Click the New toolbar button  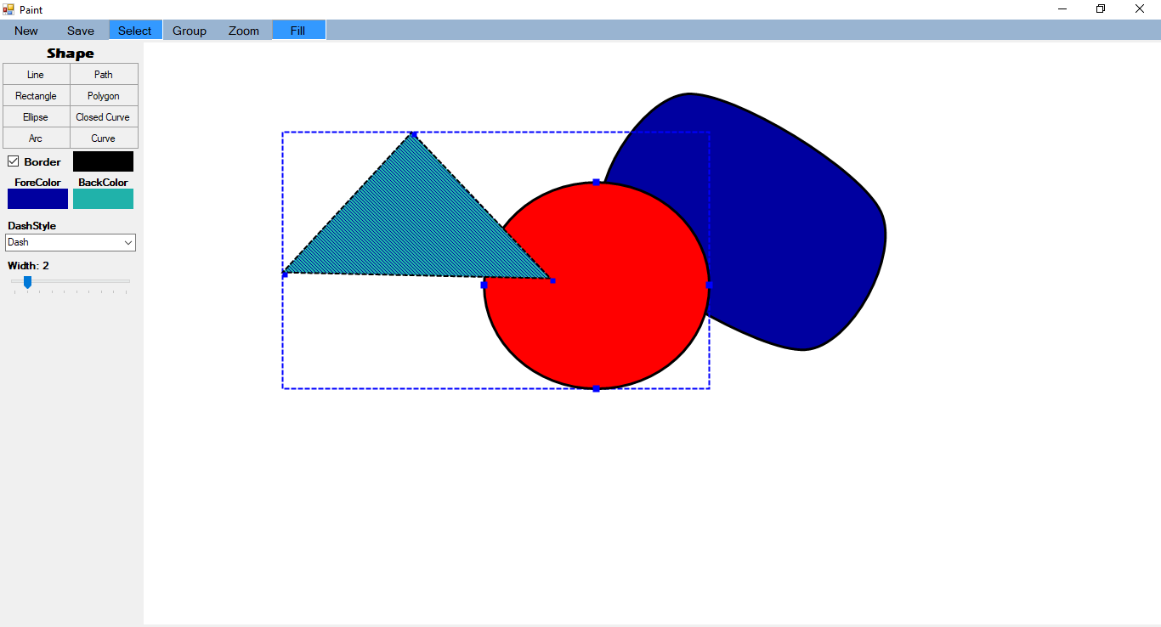point(26,31)
